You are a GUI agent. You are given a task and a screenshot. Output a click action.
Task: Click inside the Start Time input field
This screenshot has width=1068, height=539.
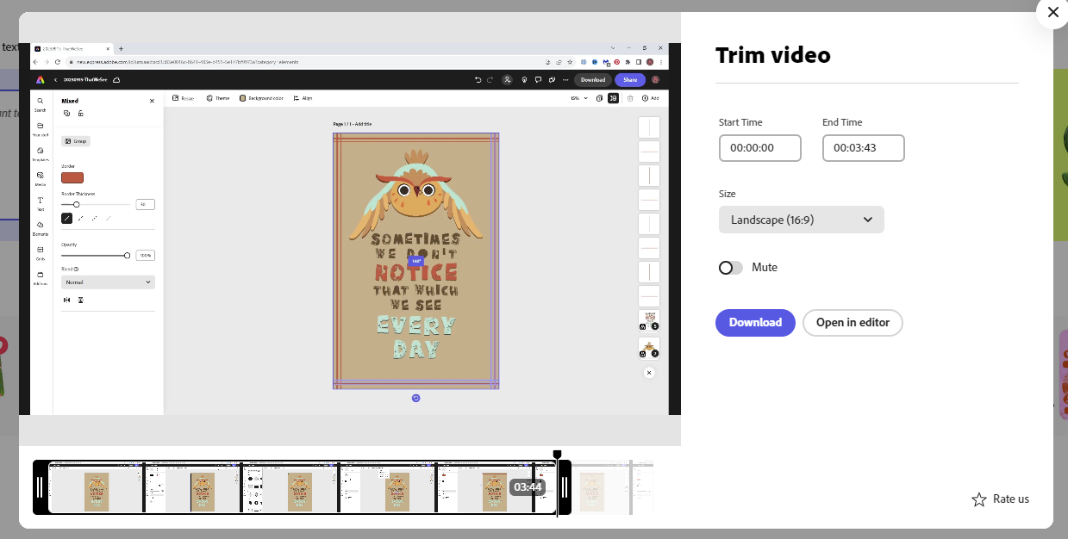759,147
